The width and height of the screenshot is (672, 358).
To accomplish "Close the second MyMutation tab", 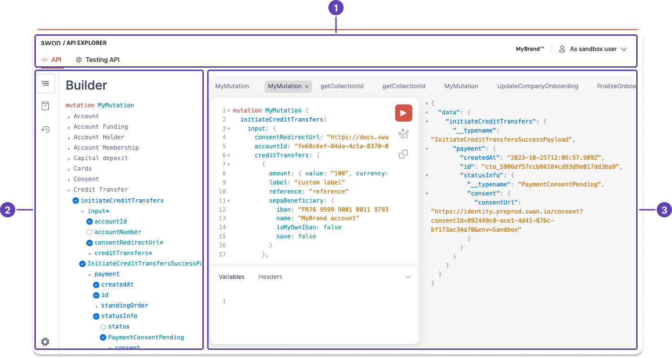I will 306,86.
